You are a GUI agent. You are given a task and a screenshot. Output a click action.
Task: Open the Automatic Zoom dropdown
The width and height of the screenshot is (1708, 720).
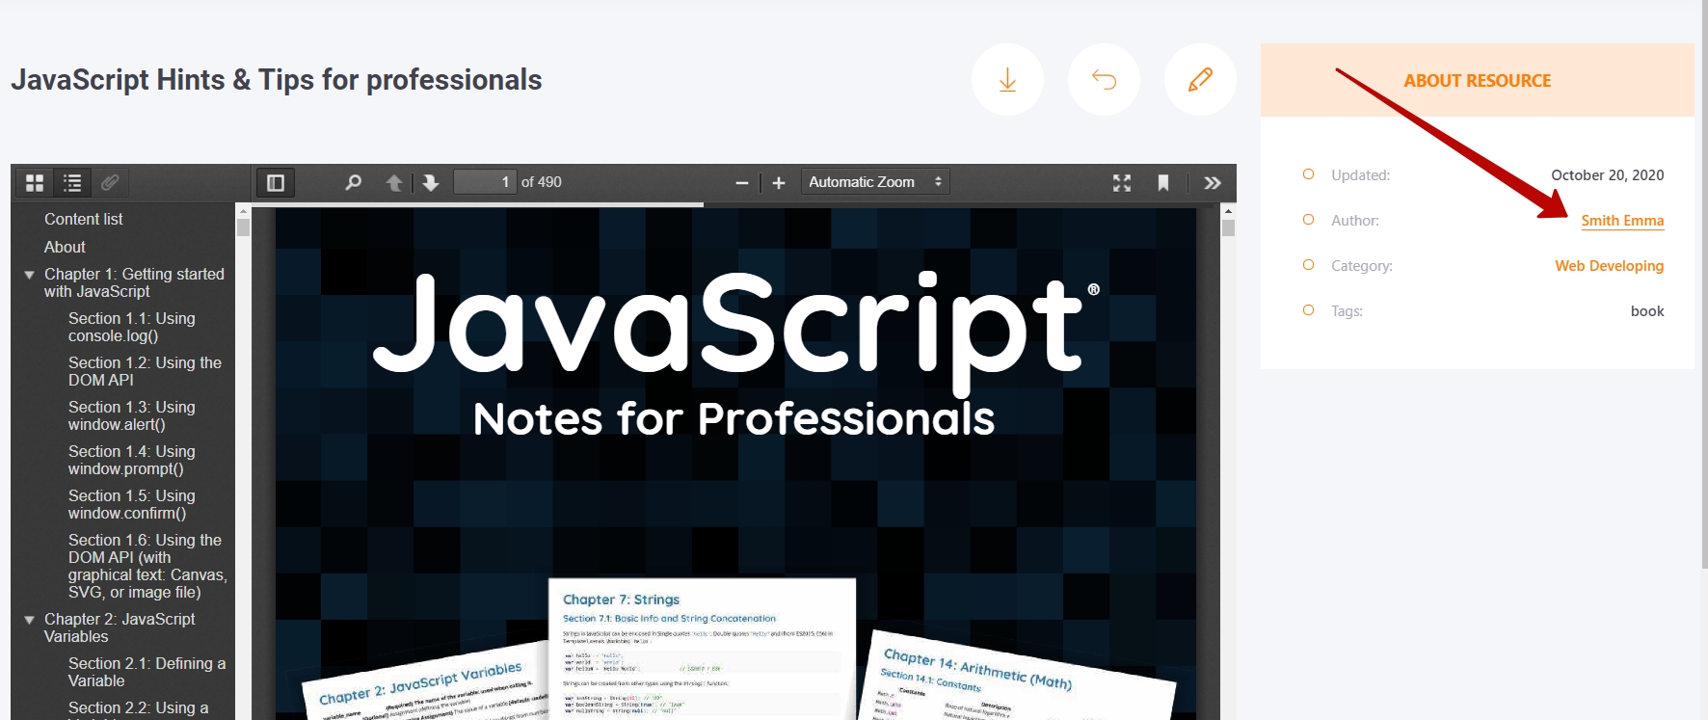(875, 182)
